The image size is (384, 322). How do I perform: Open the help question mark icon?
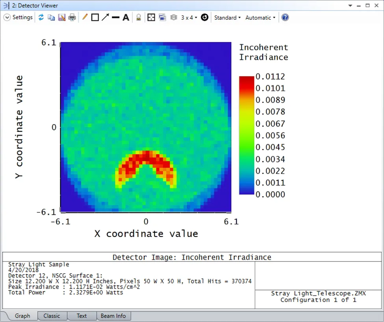coord(285,18)
